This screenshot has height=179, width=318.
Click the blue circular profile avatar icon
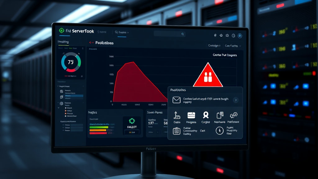[x=240, y=36]
